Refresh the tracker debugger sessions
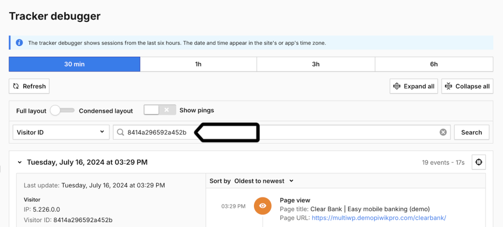The width and height of the screenshot is (503, 227). (29, 86)
